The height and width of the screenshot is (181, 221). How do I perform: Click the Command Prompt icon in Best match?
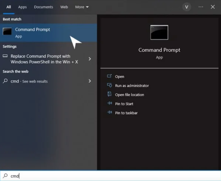pos(7,31)
